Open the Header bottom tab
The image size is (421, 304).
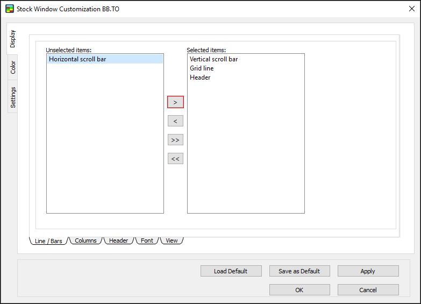click(118, 241)
